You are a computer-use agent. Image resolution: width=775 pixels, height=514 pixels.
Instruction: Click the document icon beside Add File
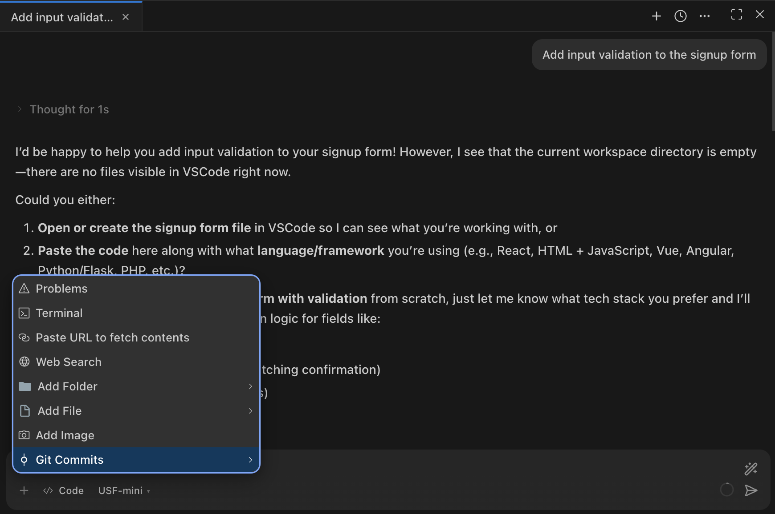pyautogui.click(x=25, y=411)
